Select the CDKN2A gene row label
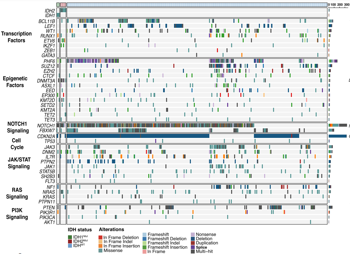This screenshot has height=254, width=350. point(46,136)
